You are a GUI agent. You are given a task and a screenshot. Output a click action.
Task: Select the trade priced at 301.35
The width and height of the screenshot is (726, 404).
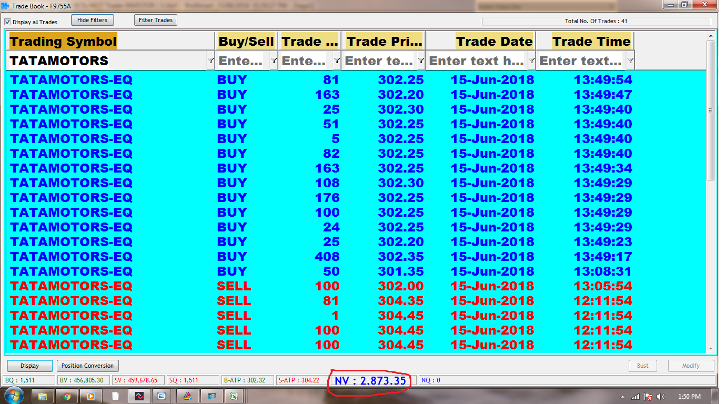click(356, 271)
